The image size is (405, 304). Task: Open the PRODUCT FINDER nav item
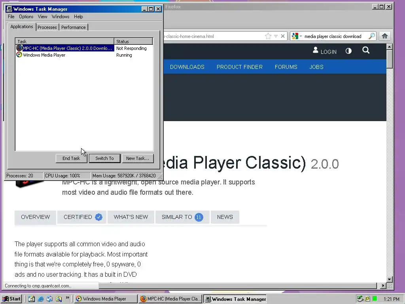coord(239,67)
